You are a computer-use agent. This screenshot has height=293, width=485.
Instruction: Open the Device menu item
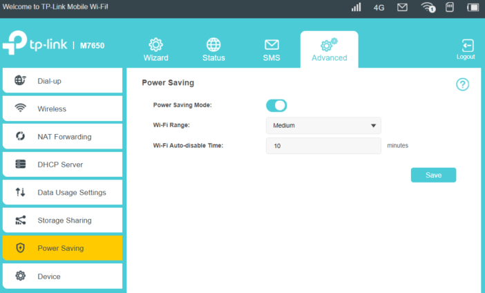[62, 276]
